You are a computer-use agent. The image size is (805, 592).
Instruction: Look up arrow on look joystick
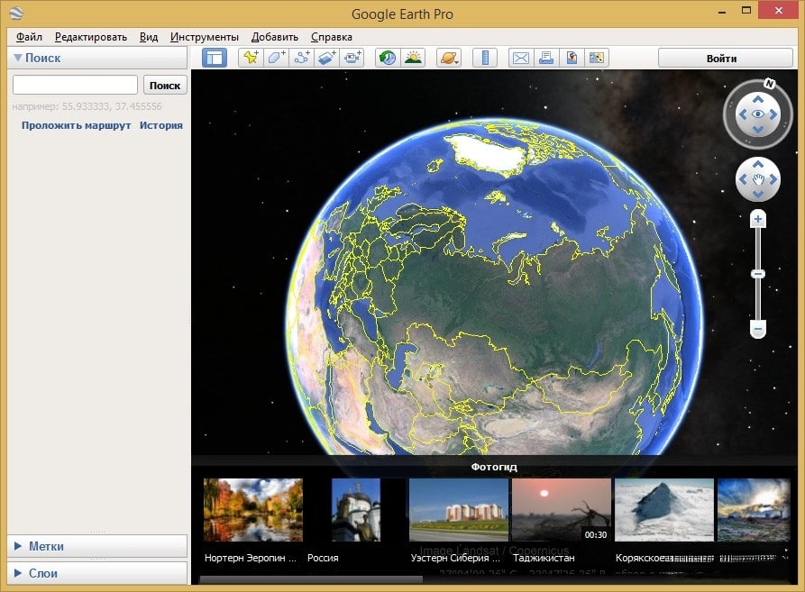758,99
